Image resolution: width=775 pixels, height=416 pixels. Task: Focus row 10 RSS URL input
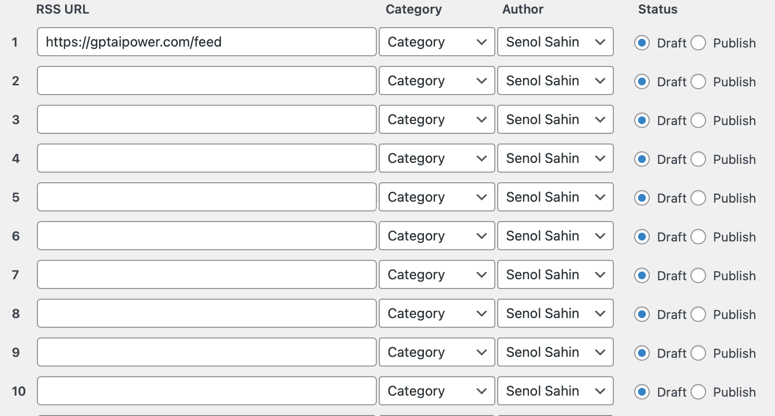click(206, 391)
